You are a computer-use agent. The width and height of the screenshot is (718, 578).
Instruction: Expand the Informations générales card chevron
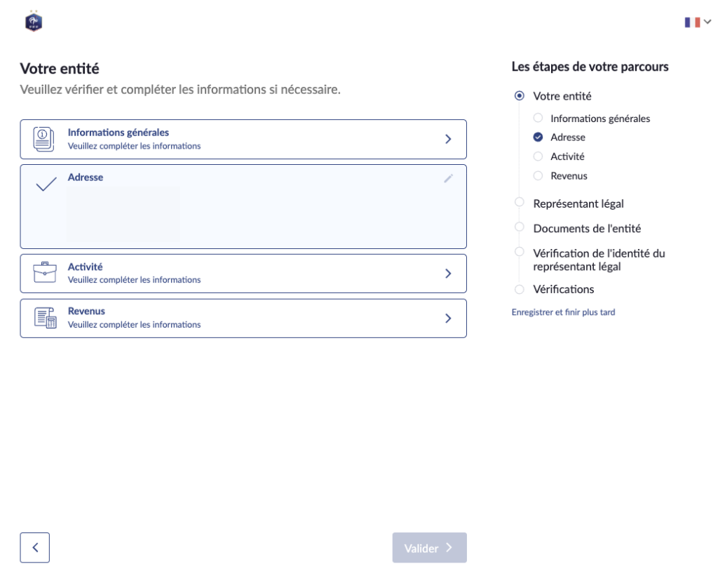pyautogui.click(x=448, y=139)
